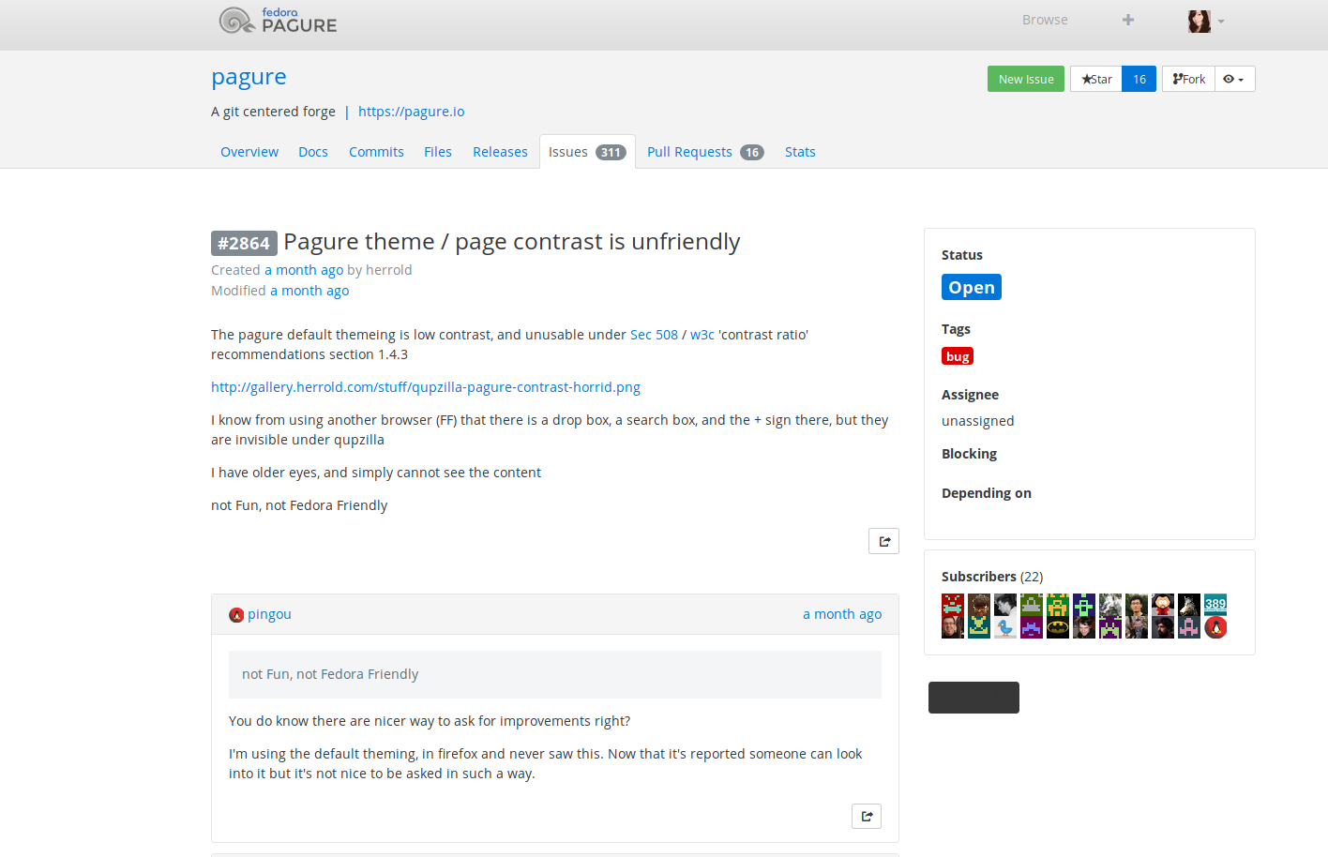Star the pagure project
Viewport: 1328px width, 857px height.
coord(1096,79)
